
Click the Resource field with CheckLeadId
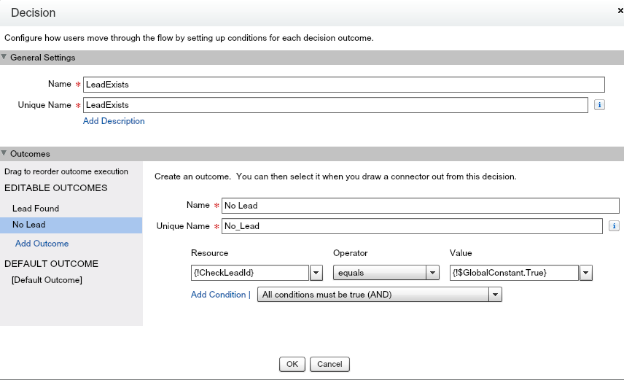coord(249,273)
